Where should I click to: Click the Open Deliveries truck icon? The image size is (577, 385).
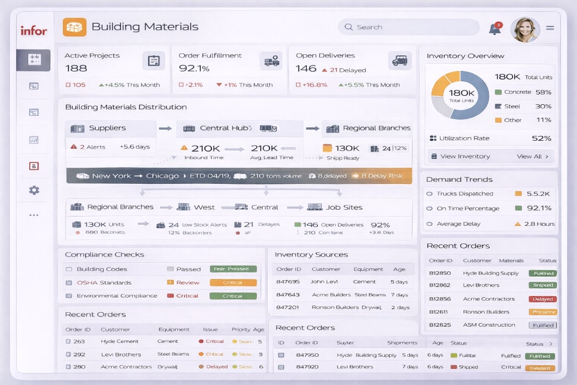[400, 60]
